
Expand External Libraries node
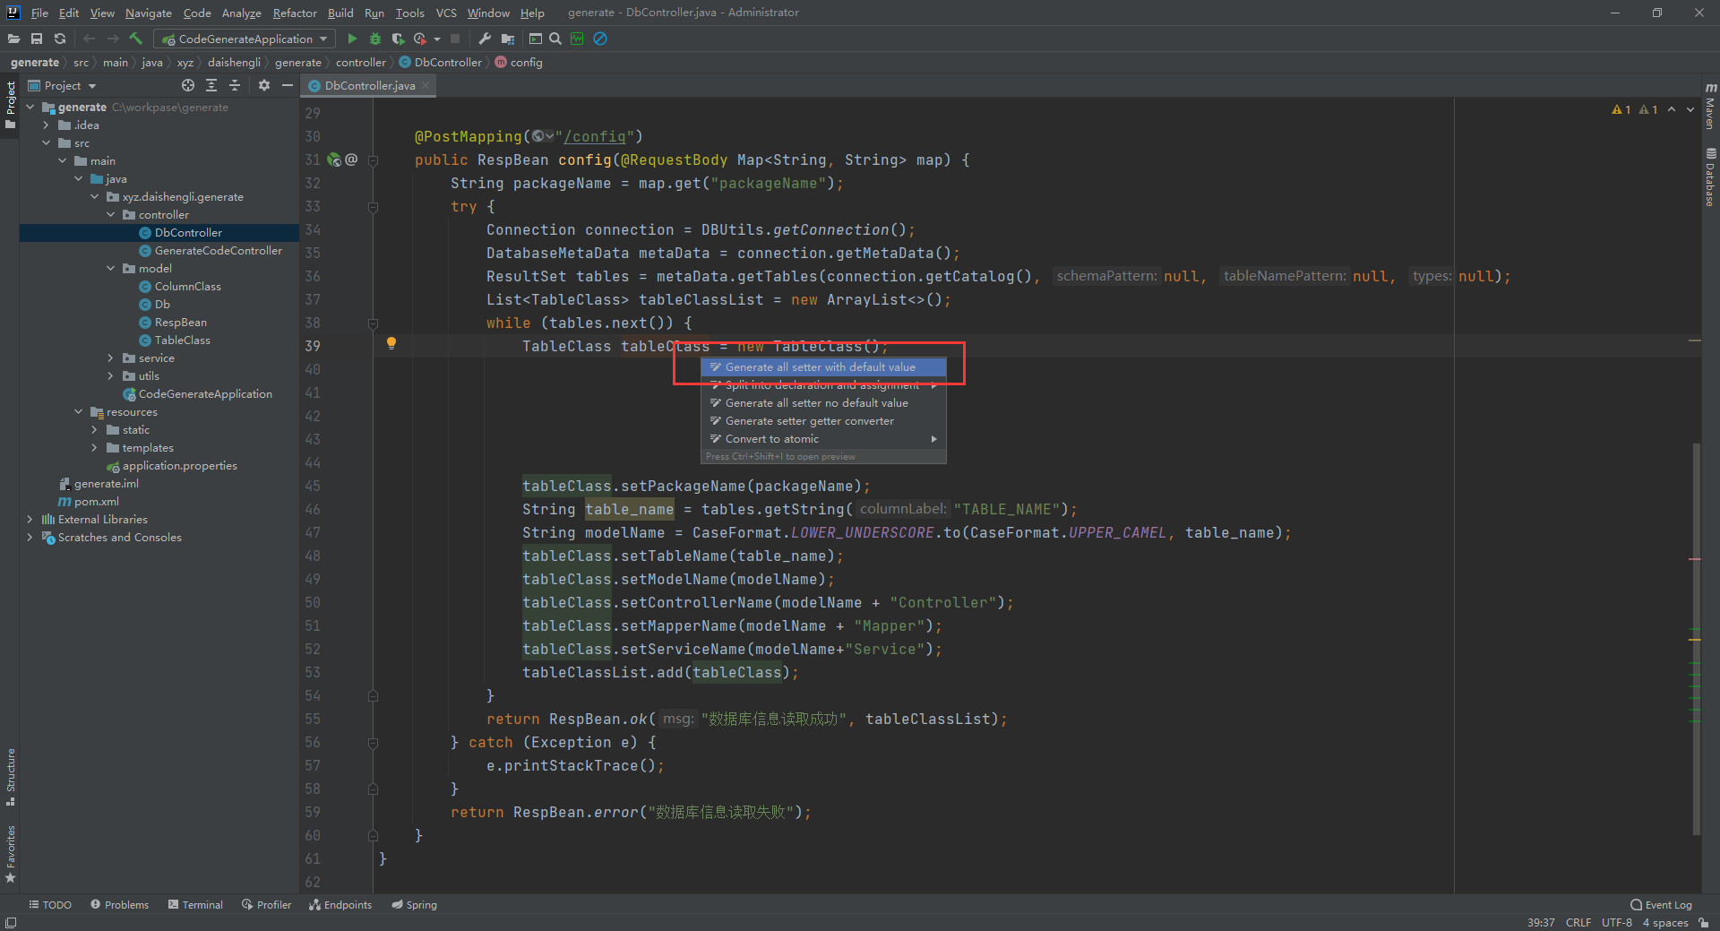[x=30, y=519]
